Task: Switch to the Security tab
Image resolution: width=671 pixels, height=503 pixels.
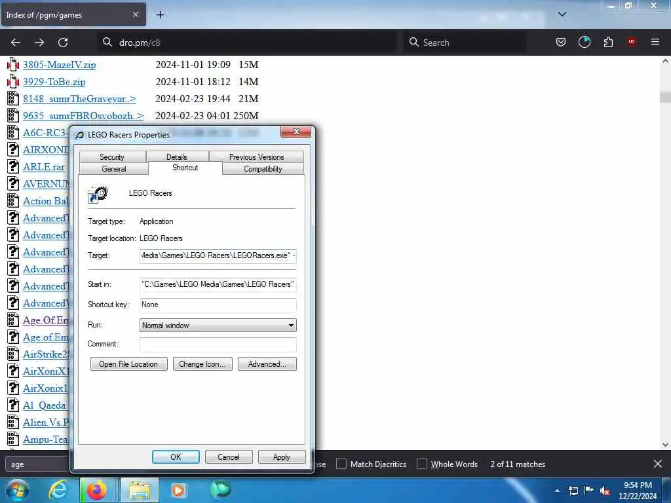Action: point(112,157)
